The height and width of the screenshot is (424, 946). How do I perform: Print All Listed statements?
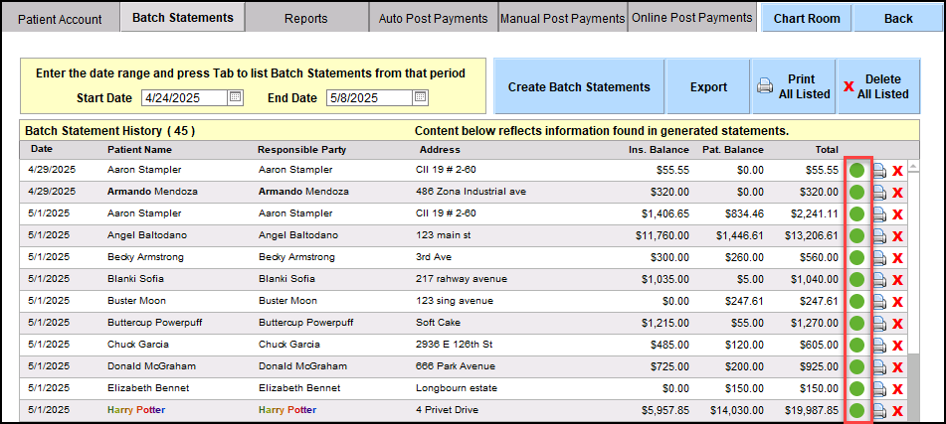(793, 86)
